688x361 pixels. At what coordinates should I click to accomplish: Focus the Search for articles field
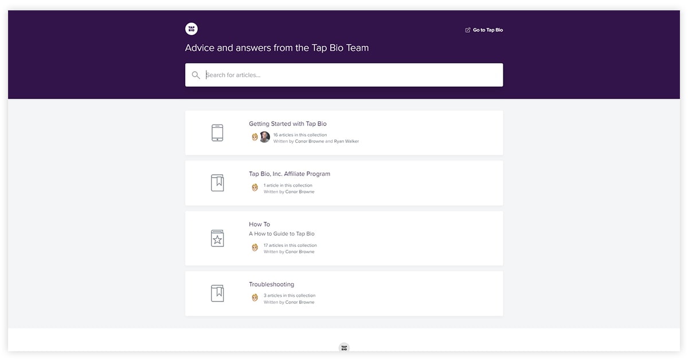[x=350, y=75]
